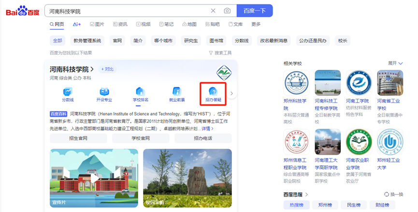Select the 官网 filter chip
The image size is (418, 212).
[117, 40]
